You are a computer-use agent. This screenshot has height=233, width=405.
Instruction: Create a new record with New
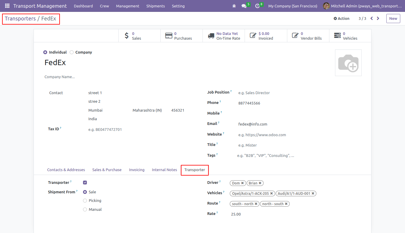[x=393, y=18]
